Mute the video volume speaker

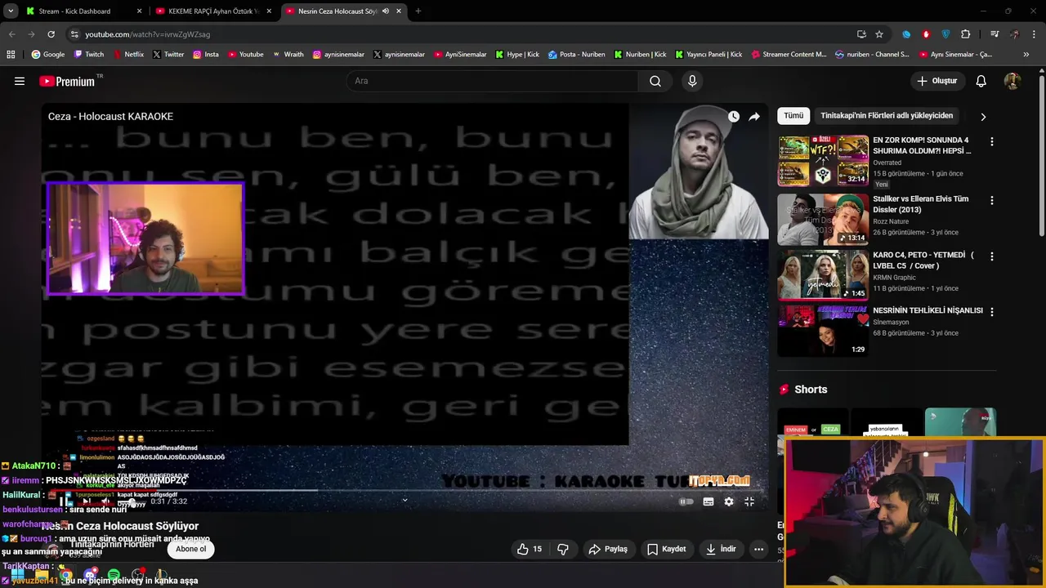(x=107, y=501)
